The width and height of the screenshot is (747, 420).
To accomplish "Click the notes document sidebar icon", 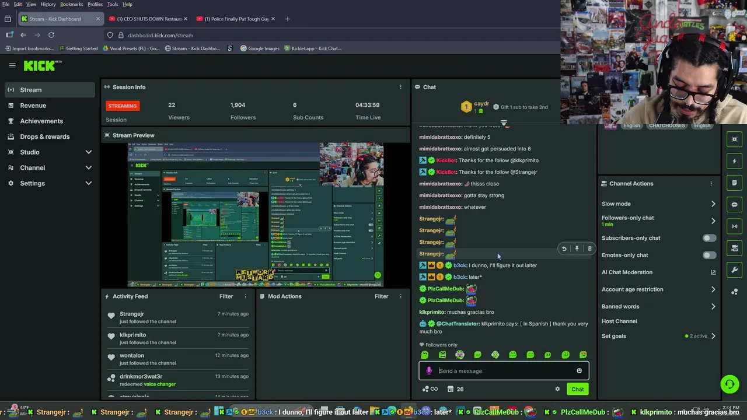I will point(735,183).
